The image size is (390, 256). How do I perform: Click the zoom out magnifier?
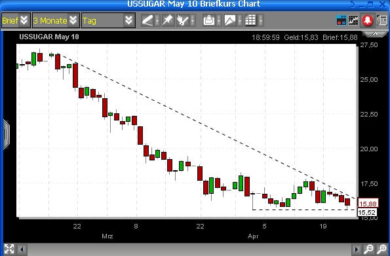(x=368, y=249)
